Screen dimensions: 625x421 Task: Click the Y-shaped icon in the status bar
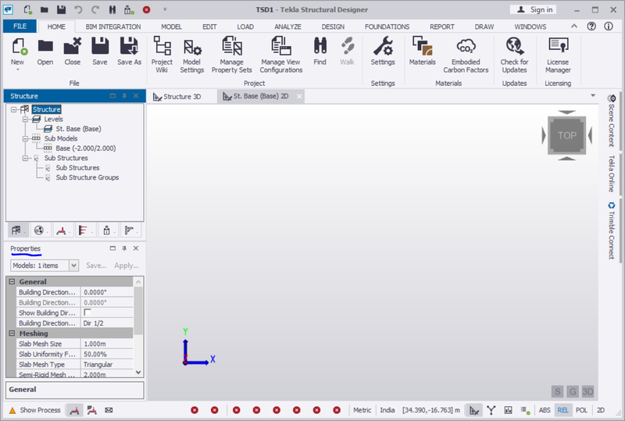pyautogui.click(x=491, y=410)
